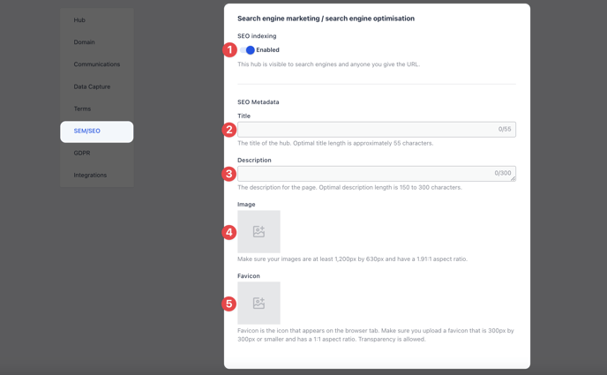Viewport: 607px width, 375px height.
Task: Click red annotation marker number 3
Action: click(x=229, y=174)
